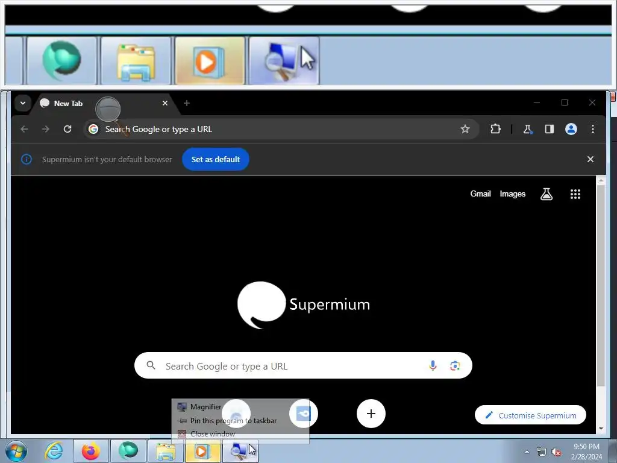Image resolution: width=617 pixels, height=463 pixels.
Task: Search by image with Lens icon
Action: click(x=455, y=366)
